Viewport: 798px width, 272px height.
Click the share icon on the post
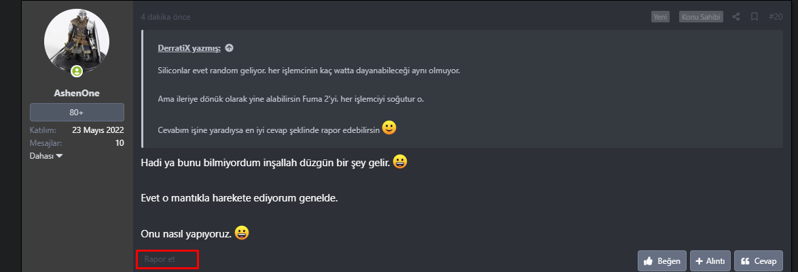click(x=736, y=17)
